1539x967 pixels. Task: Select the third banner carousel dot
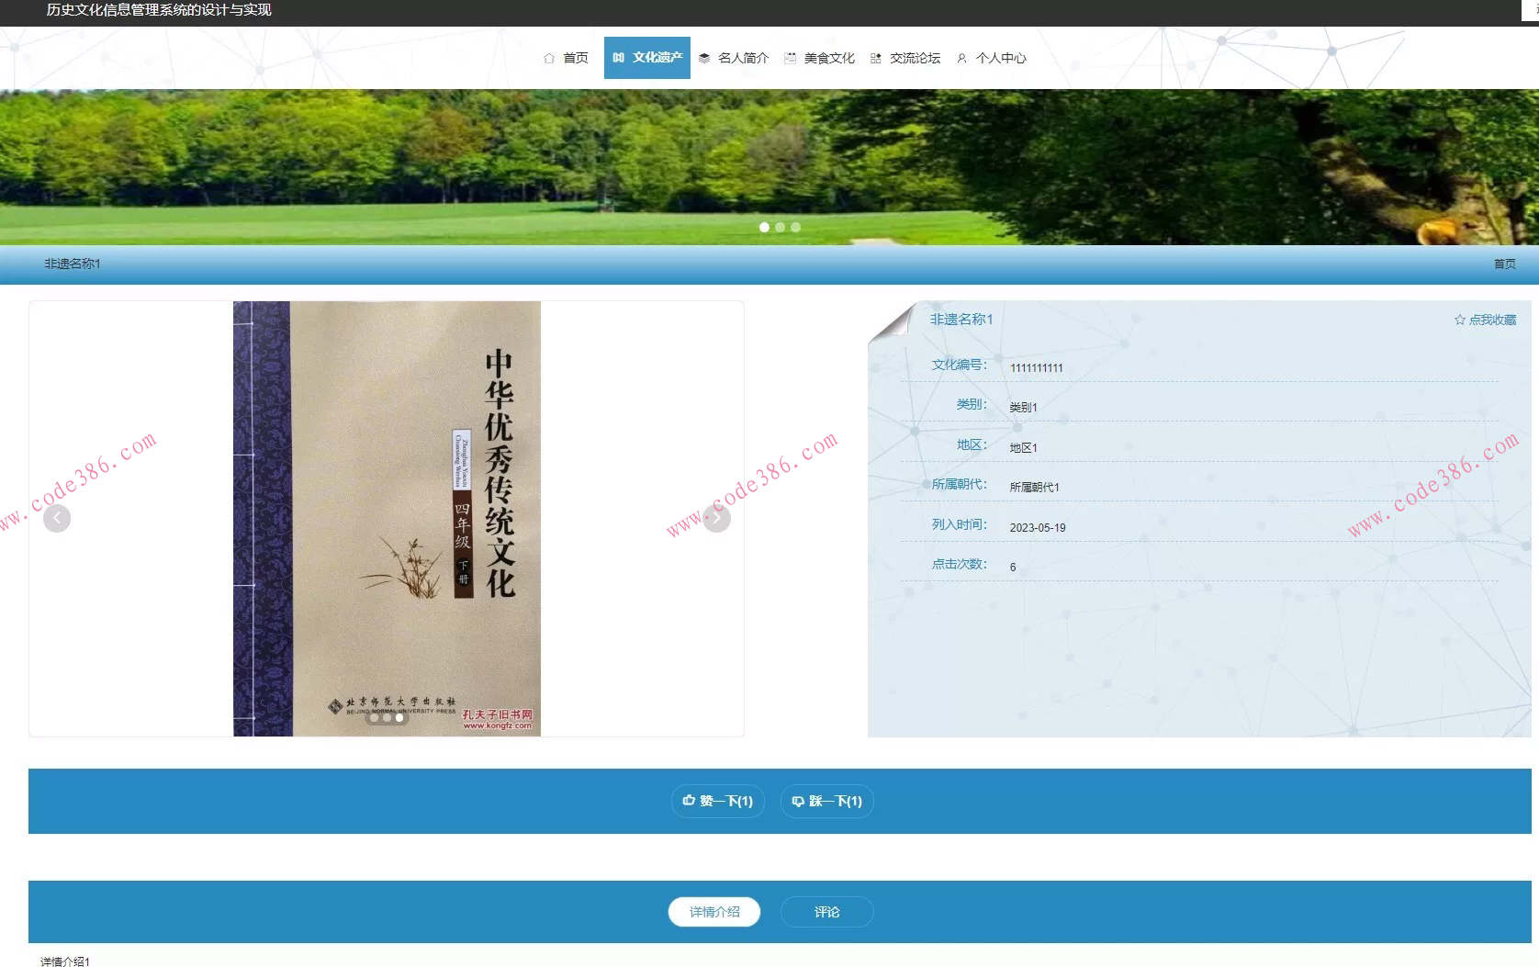(795, 227)
